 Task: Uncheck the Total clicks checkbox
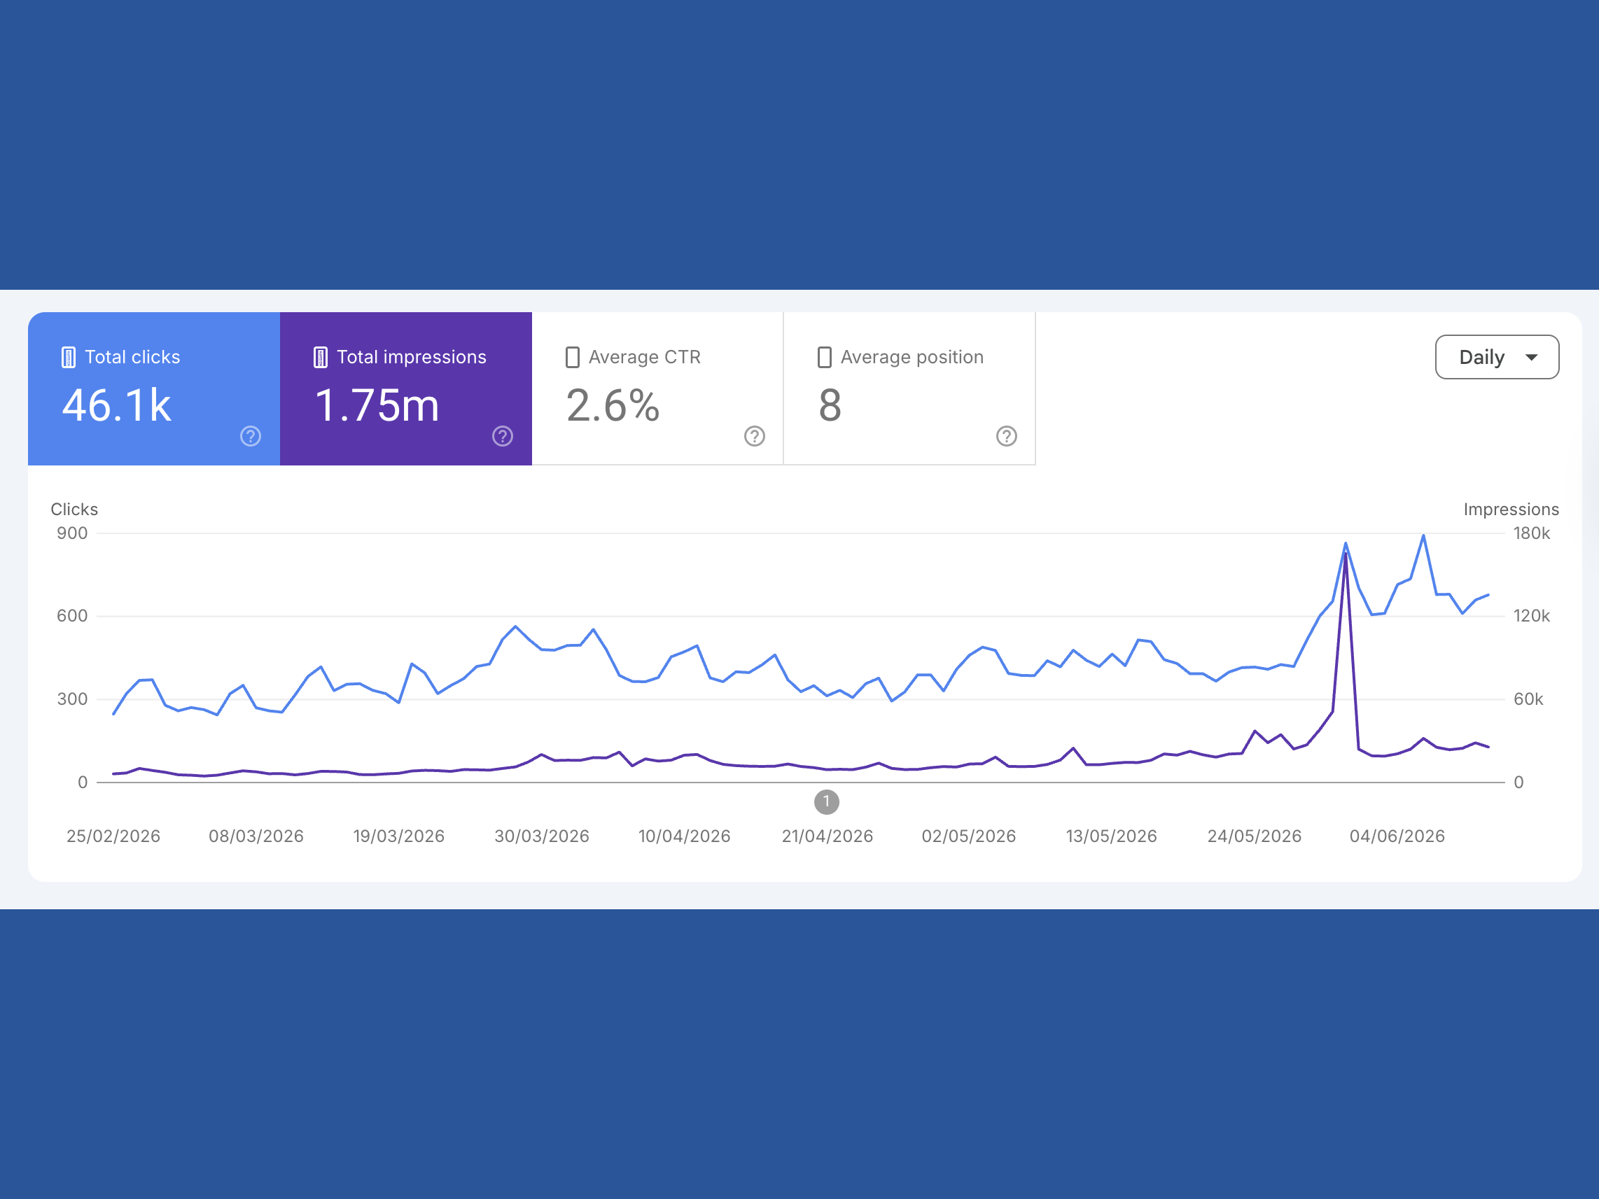(x=68, y=357)
